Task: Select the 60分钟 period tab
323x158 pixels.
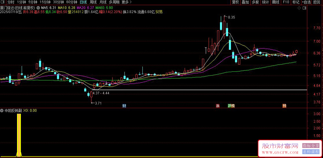Action: tap(72, 2)
